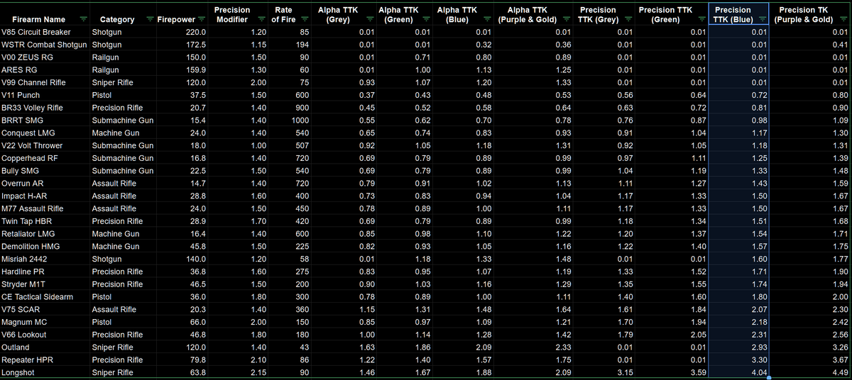Select Precision TK value 4.49 for Longshot
This screenshot has height=380, width=852.
[811, 372]
